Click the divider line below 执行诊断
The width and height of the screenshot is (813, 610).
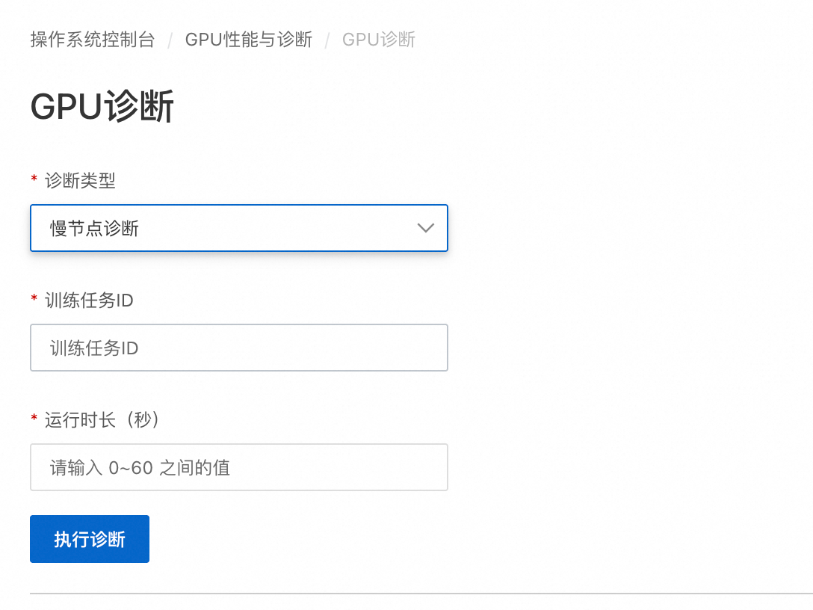(x=418, y=594)
